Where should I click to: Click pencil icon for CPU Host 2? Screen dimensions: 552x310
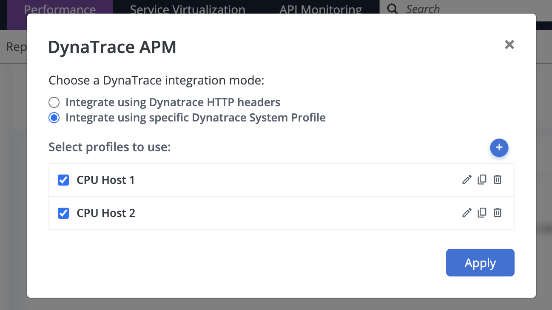click(467, 213)
